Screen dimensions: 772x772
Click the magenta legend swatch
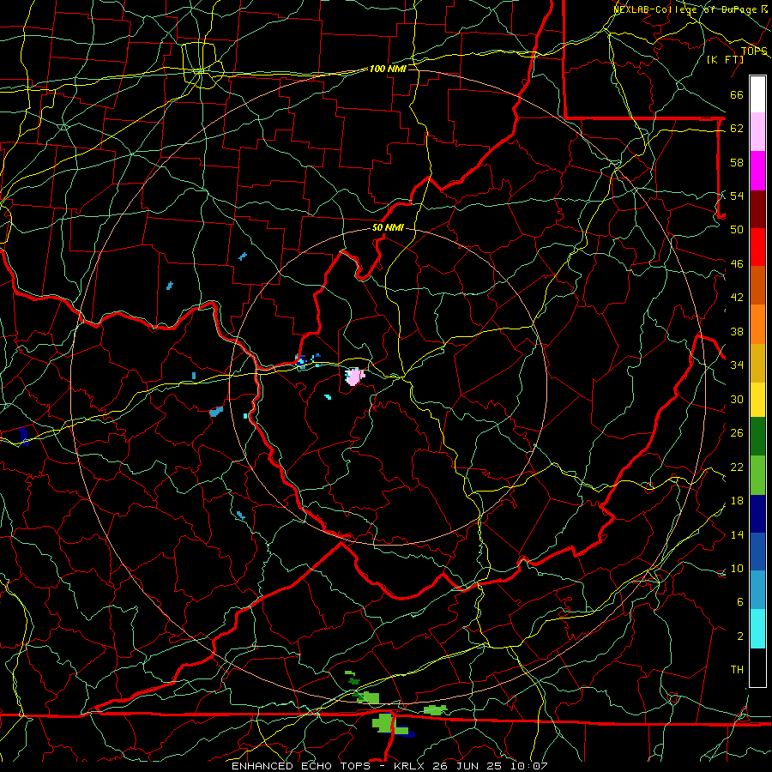click(x=757, y=171)
